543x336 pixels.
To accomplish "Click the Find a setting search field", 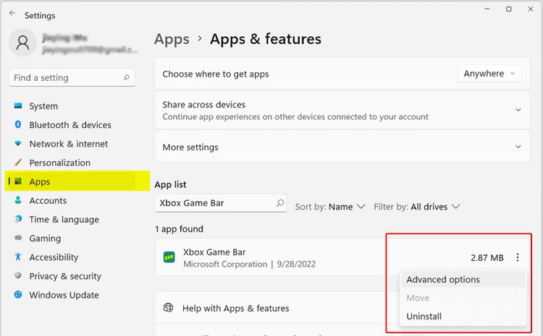I will pyautogui.click(x=72, y=77).
